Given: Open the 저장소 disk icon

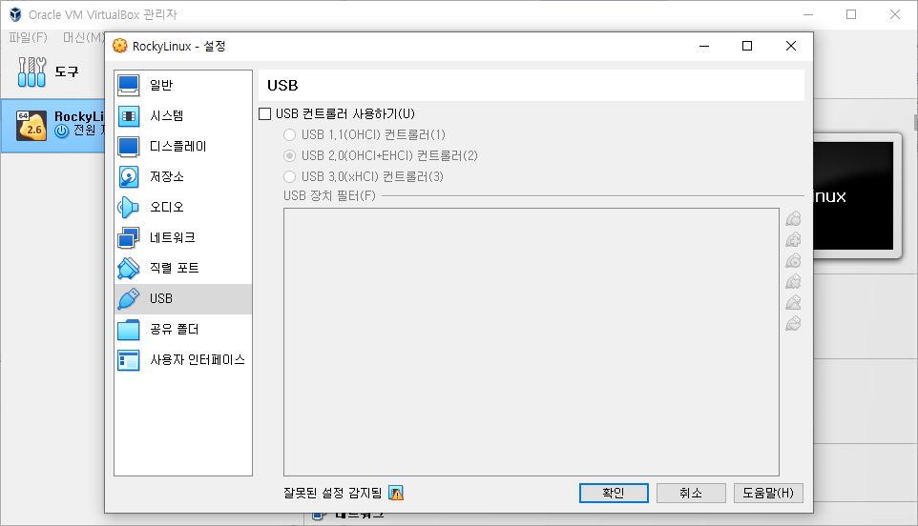Looking at the screenshot, I should point(128,176).
